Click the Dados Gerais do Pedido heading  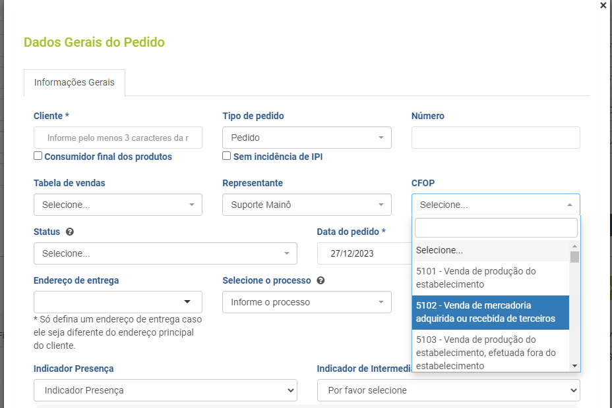[x=94, y=42]
